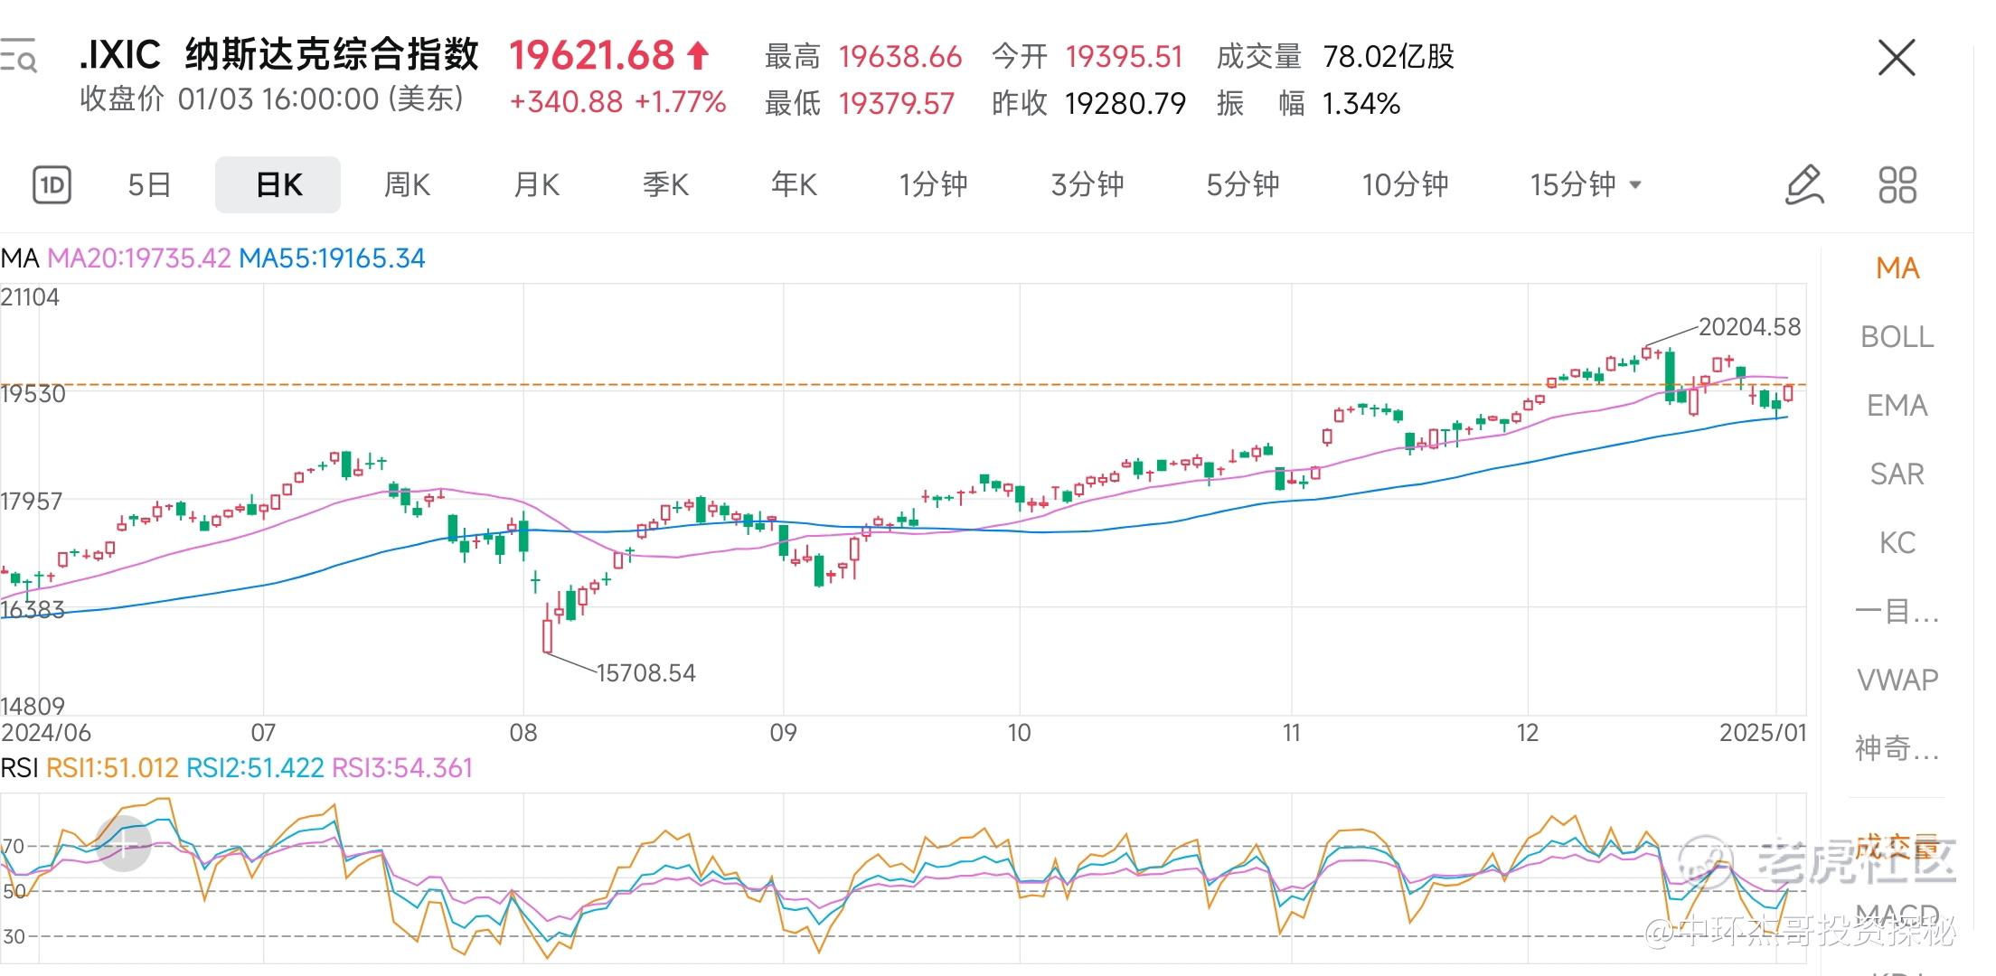The width and height of the screenshot is (1996, 976).
Task: Open the search menu icon
Action: click(x=18, y=56)
